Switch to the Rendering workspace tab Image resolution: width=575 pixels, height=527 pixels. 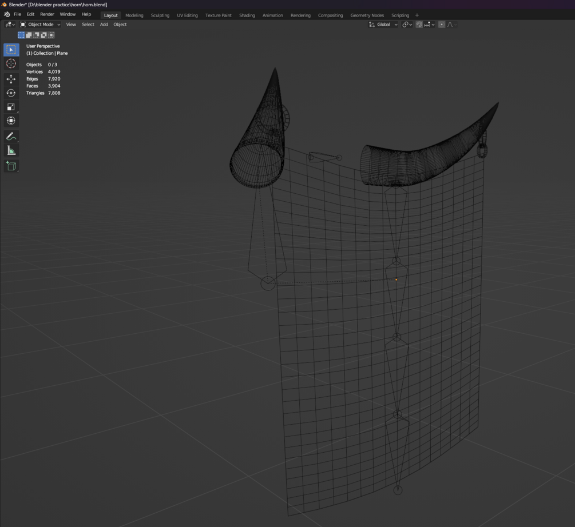click(300, 15)
